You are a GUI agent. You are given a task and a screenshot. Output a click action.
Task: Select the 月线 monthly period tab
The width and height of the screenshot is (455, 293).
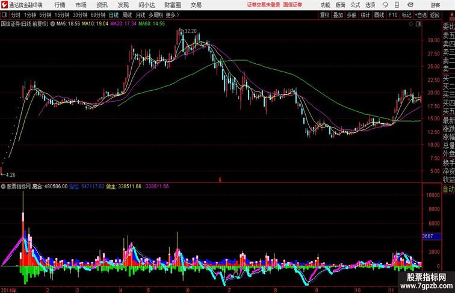(x=140, y=15)
